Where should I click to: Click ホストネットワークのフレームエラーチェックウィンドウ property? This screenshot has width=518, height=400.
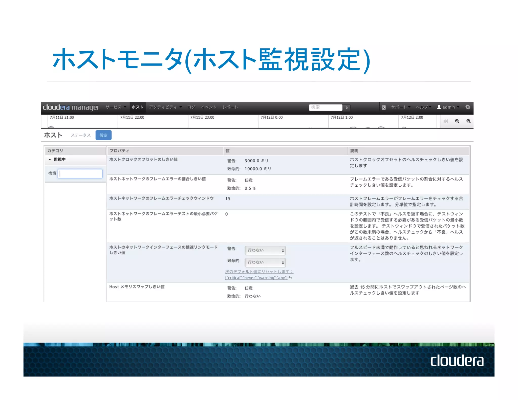[162, 198]
